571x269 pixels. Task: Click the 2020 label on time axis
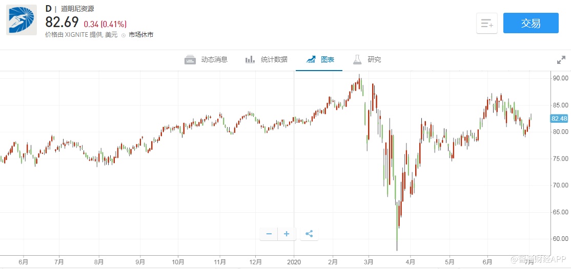pos(294,261)
